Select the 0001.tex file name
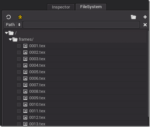This screenshot has height=127, width=150. click(x=37, y=46)
